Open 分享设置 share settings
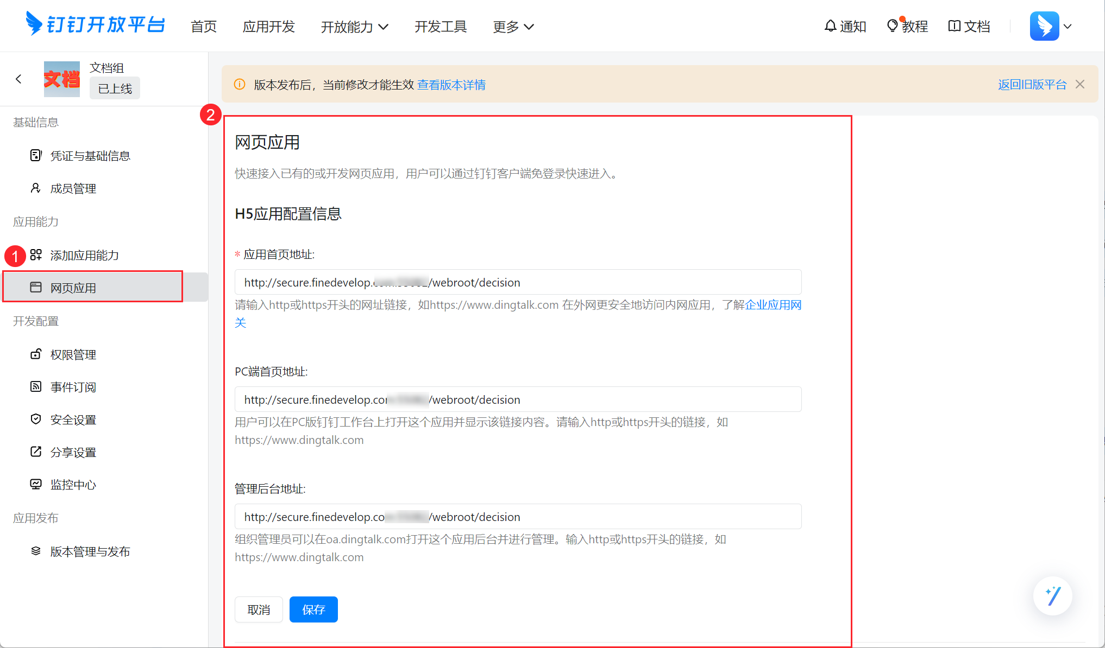Image resolution: width=1105 pixels, height=648 pixels. [73, 452]
